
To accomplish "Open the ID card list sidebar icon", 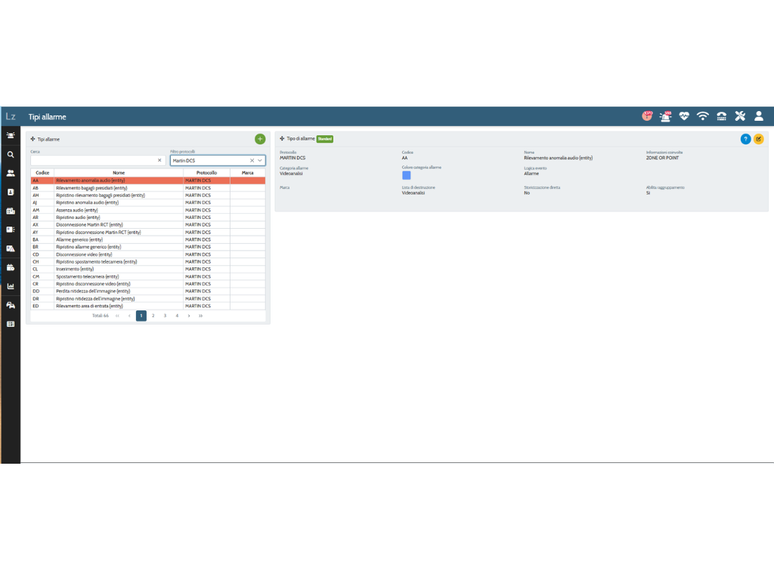I will (11, 230).
